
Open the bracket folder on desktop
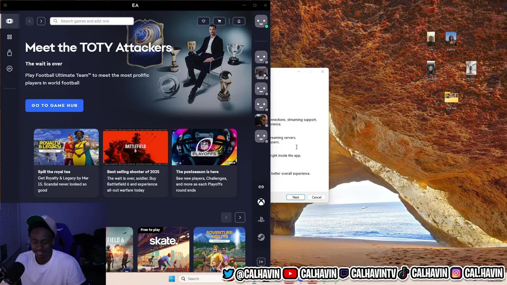tap(451, 101)
